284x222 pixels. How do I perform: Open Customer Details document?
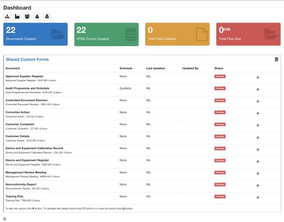(17, 136)
